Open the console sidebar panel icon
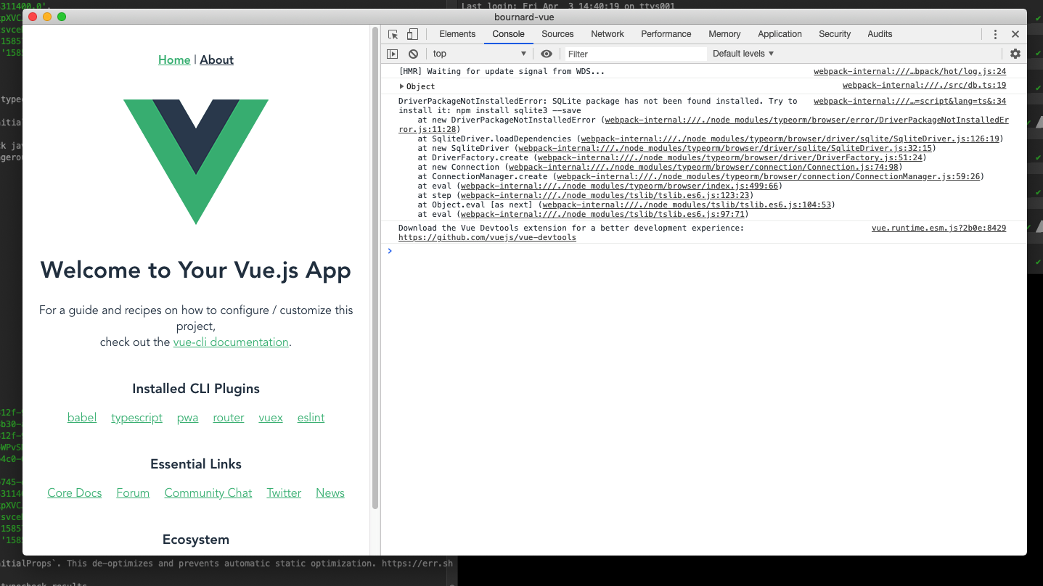The height and width of the screenshot is (586, 1043). 393,53
